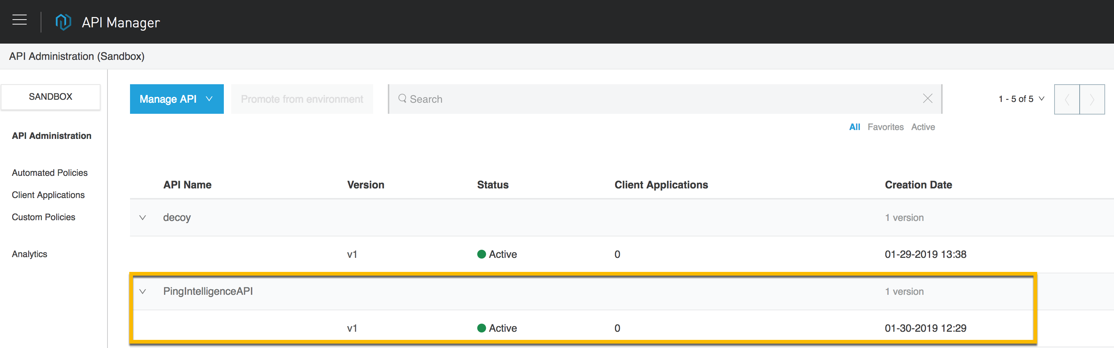Click green status dot for PingIntelligenceAPI v1
This screenshot has height=348, width=1114.
coord(481,328)
